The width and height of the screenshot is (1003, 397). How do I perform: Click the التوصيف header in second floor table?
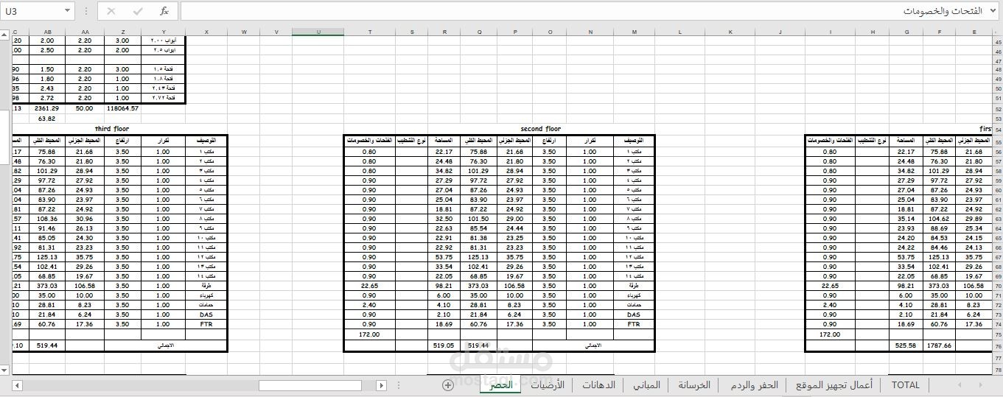click(634, 140)
